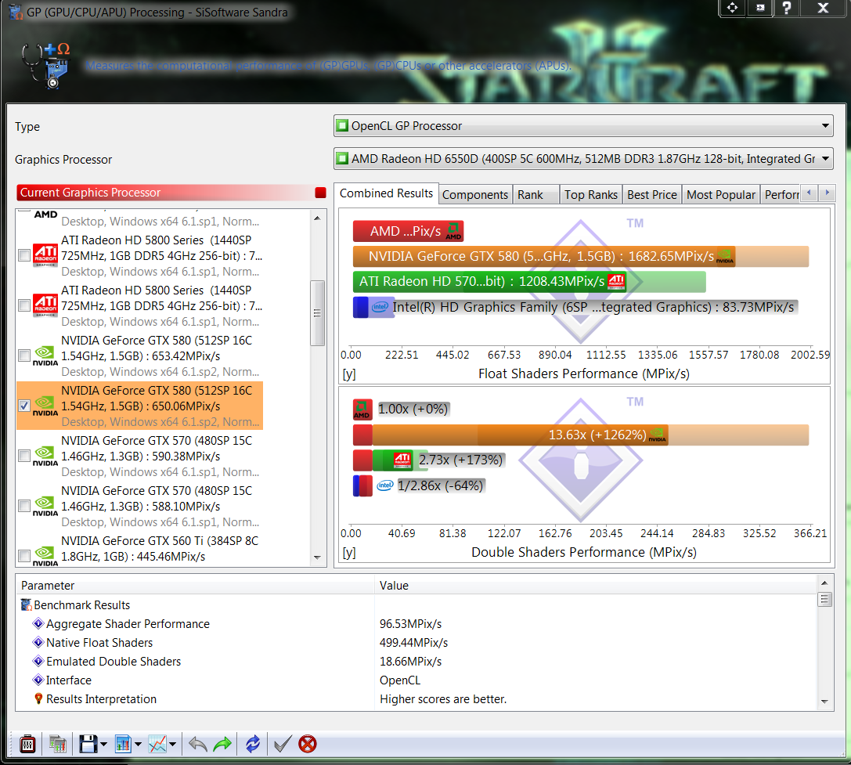
Task: Confirm with the grey checkmark icon
Action: tap(282, 743)
